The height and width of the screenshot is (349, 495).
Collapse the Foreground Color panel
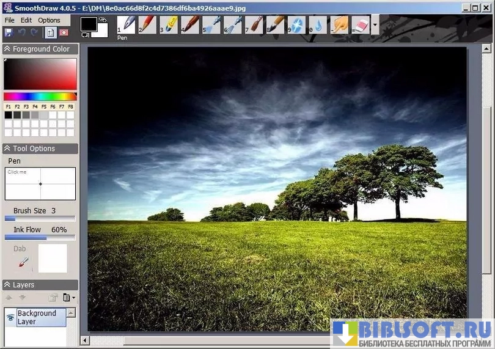click(7, 49)
